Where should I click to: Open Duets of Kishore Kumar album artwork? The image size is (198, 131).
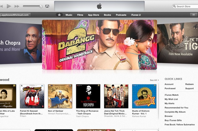pos(144,96)
